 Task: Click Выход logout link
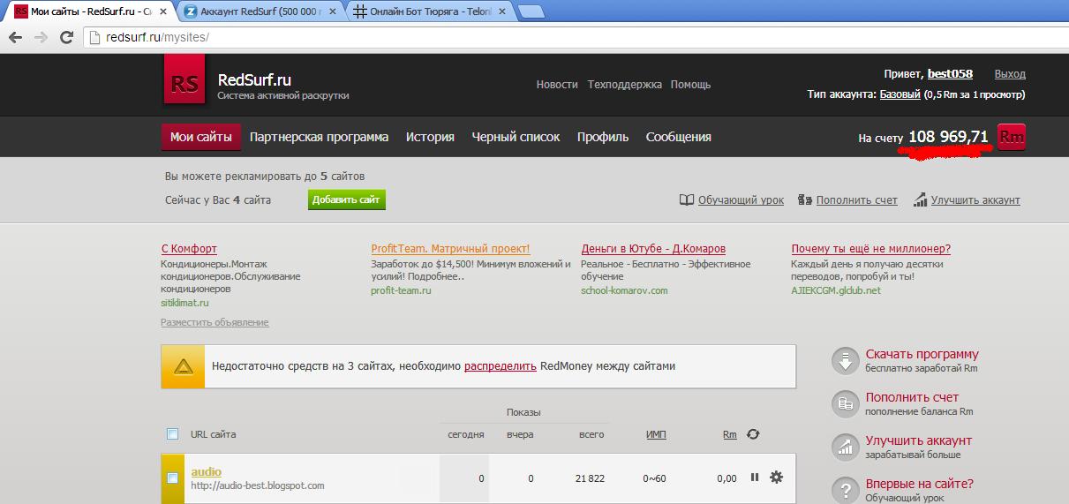1010,74
